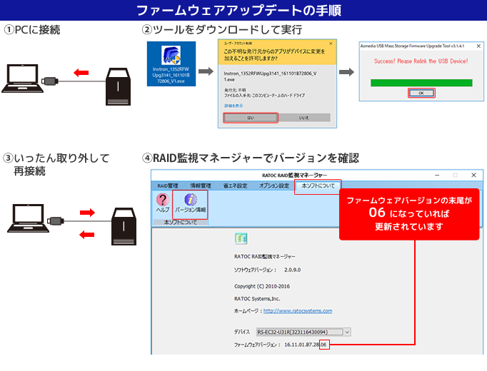487x371 pixels.
Task: Open the バージョン情報 info icon
Action: (x=190, y=203)
